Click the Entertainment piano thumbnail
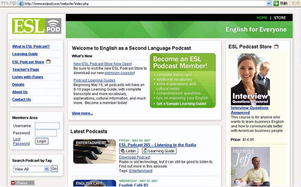This screenshot has width=301, height=187. pyautogui.click(x=95, y=152)
